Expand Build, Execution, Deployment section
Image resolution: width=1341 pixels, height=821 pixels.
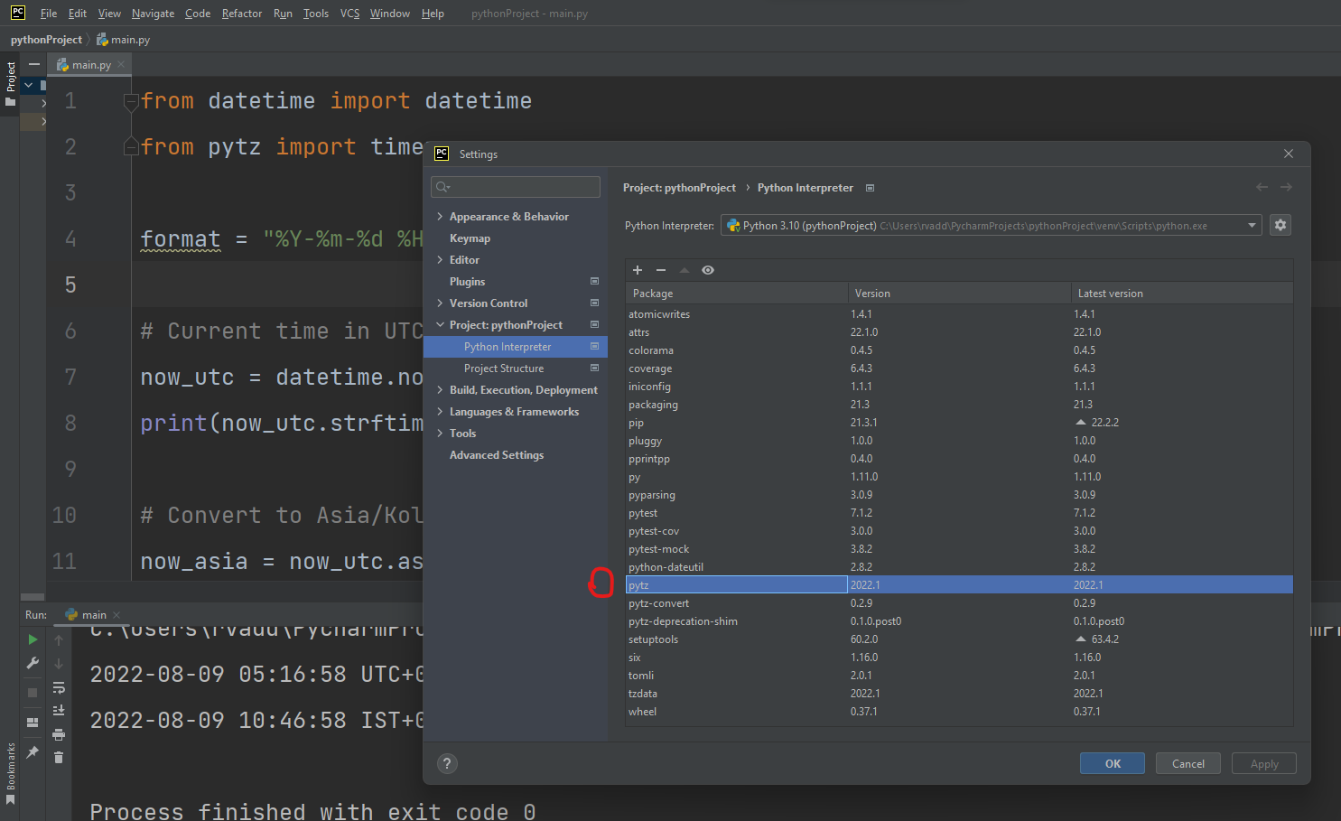440,390
